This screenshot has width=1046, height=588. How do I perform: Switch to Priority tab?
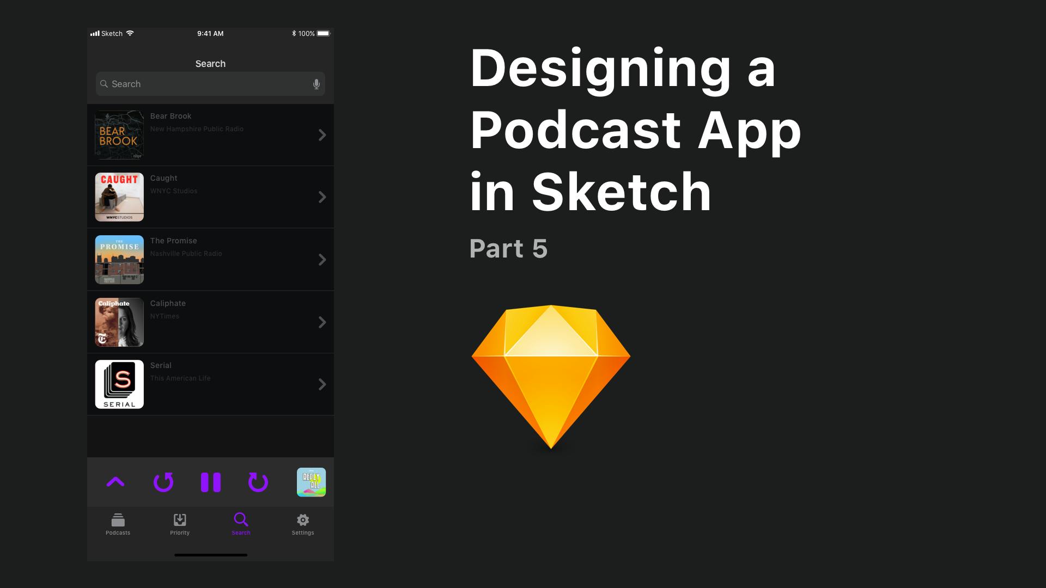(180, 525)
